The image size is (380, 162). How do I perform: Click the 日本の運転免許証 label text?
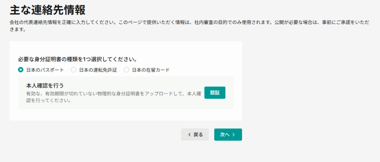click(98, 70)
